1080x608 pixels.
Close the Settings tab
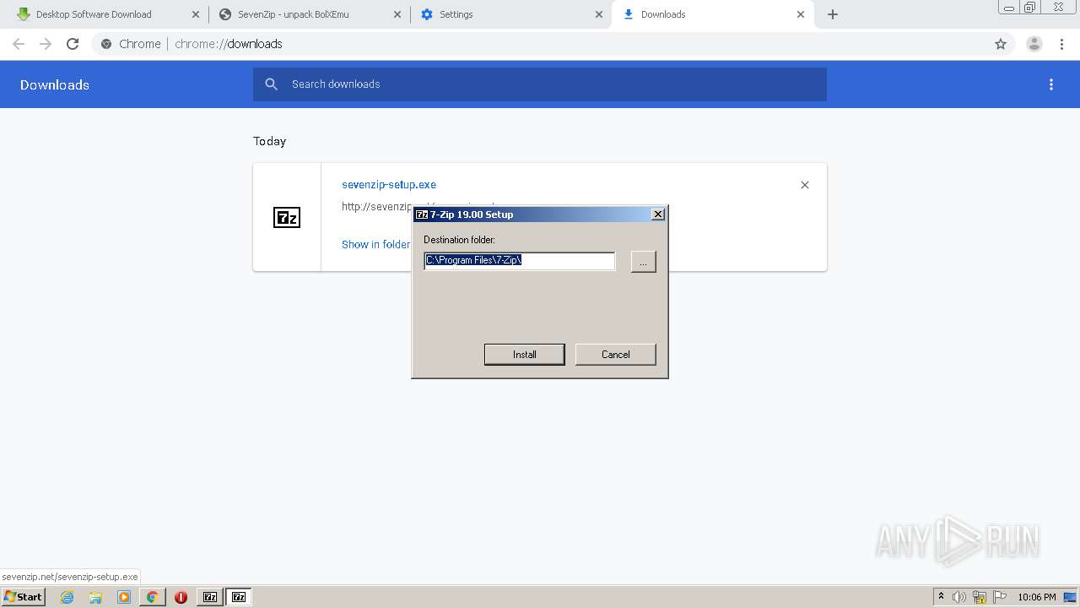coord(599,14)
